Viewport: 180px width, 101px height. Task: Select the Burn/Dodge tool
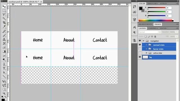[4, 59]
